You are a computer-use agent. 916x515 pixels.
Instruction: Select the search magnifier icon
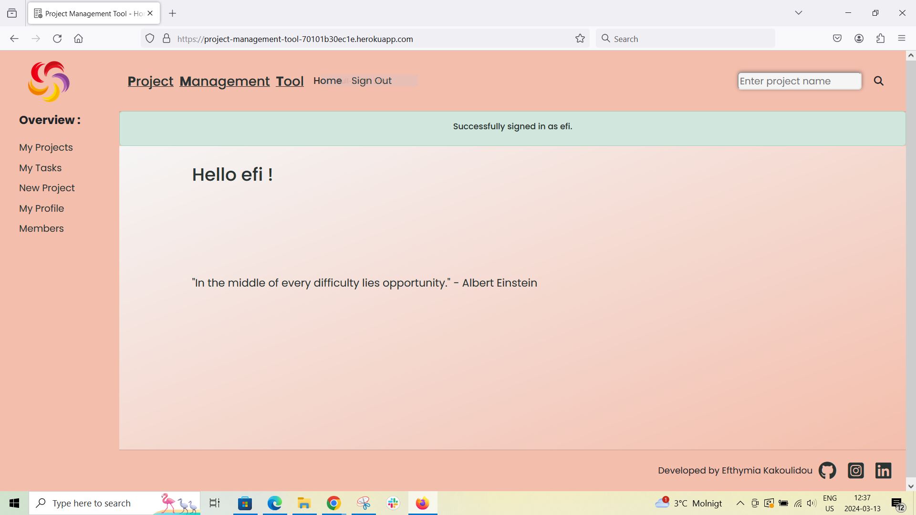[x=879, y=81]
